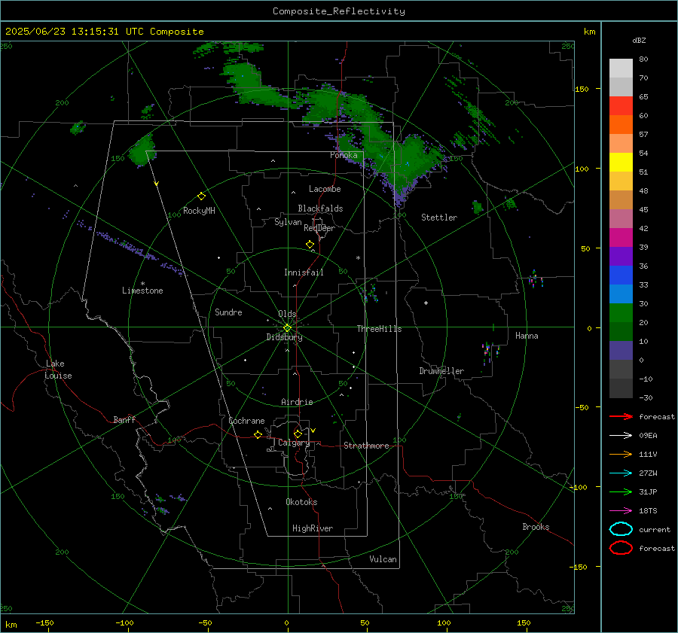
Task: Click the Vulcan city label
Action: 383,559
